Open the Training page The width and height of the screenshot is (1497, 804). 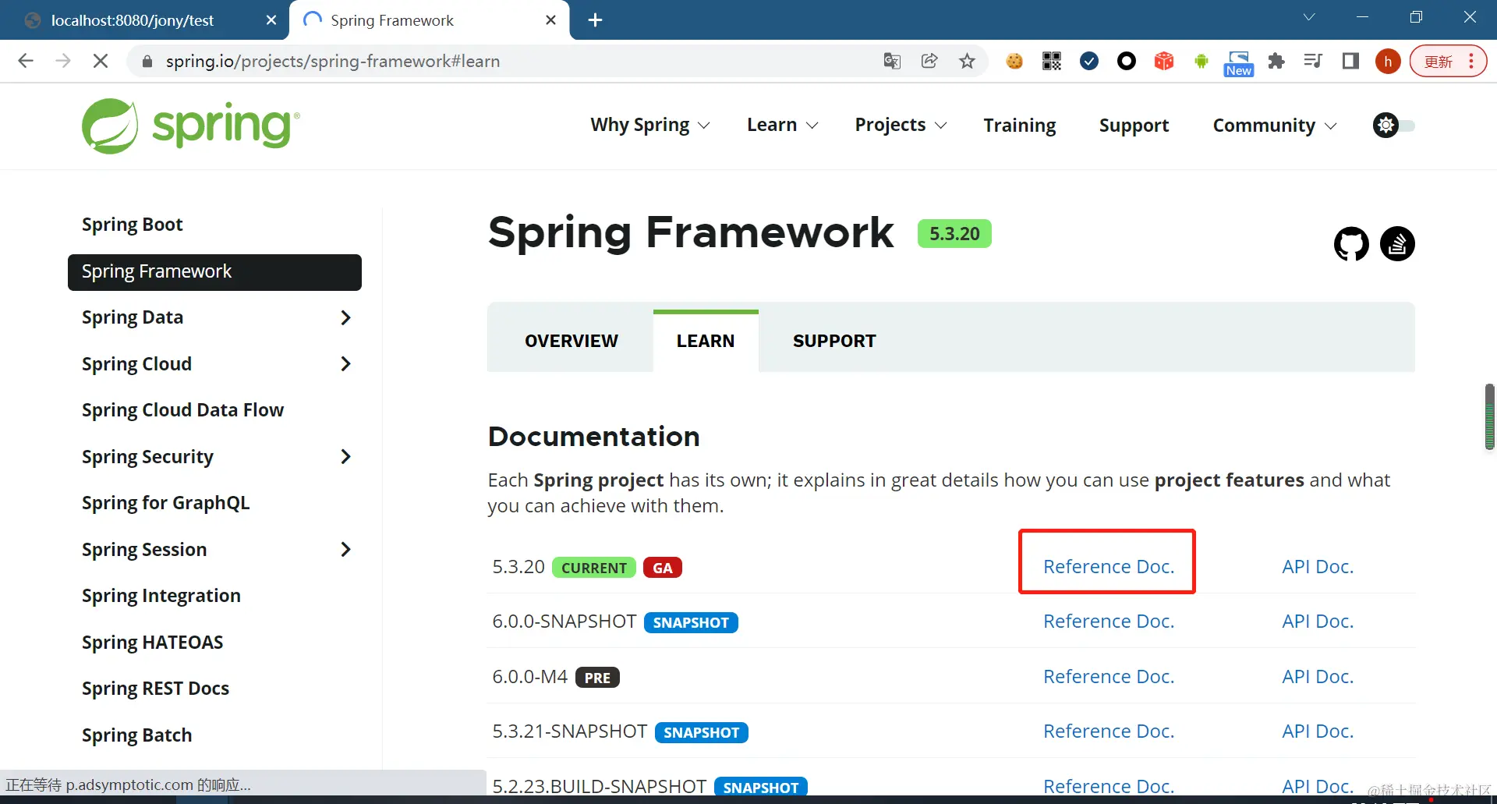point(1020,125)
